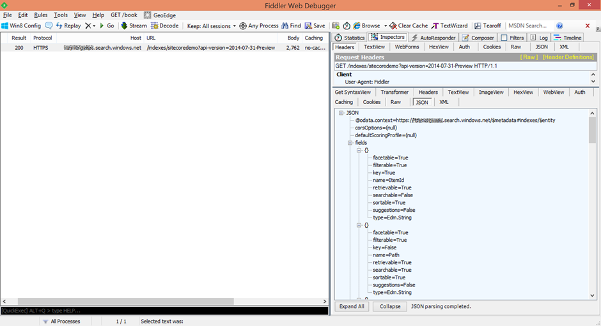601x326 pixels.
Task: Click the Clear Cache toolbar icon
Action: (x=393, y=26)
